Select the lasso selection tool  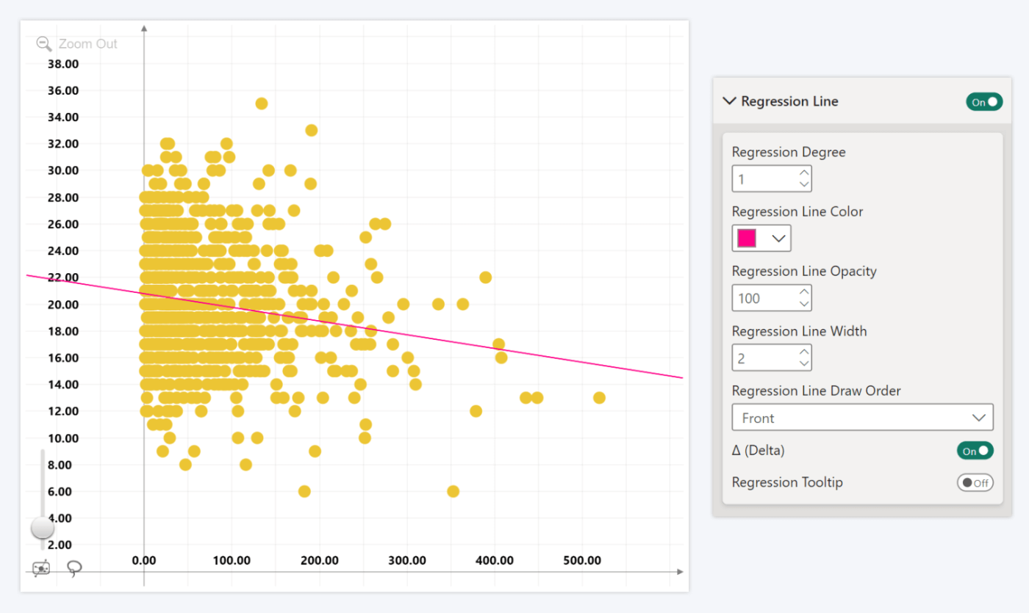pos(73,567)
